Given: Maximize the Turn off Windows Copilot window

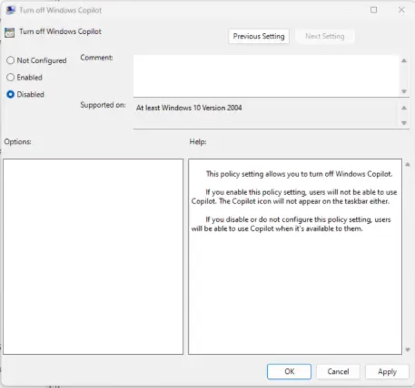Looking at the screenshot, I should coord(373,10).
